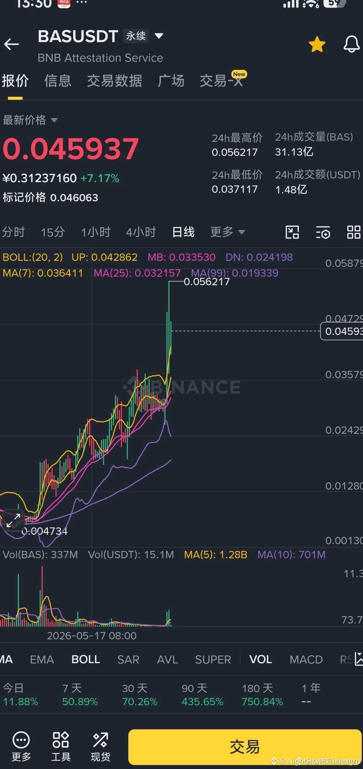363x769 pixels.
Task: Expand chart to fullscreen with diagonal arrows
Action: 13,520
